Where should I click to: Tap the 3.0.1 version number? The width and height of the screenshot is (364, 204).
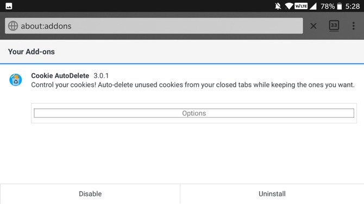(101, 75)
